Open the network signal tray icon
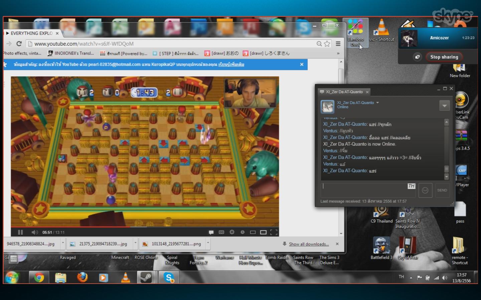481x300 pixels. click(436, 278)
